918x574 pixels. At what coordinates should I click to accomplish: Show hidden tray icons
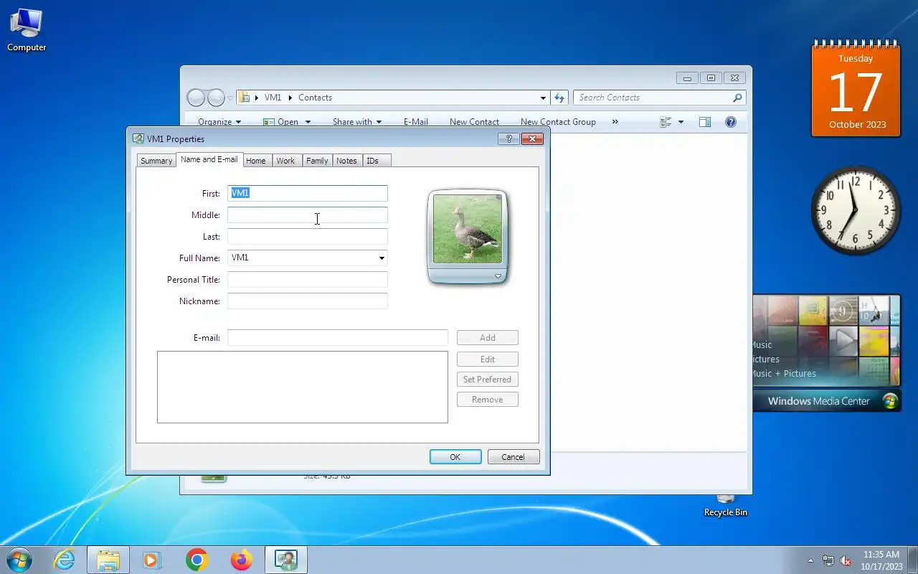(811, 560)
